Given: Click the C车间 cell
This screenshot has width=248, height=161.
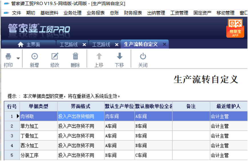Looking at the screenshot, I should click(x=154, y=155).
